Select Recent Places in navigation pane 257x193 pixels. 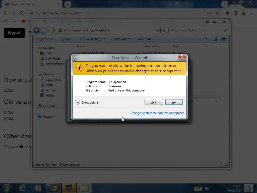coord(54,64)
